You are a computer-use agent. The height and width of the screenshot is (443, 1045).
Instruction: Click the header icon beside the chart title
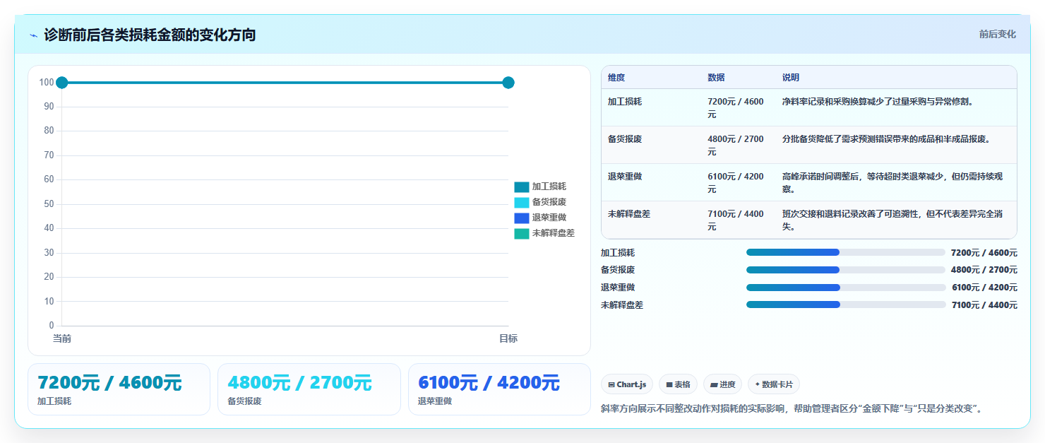[x=33, y=35]
